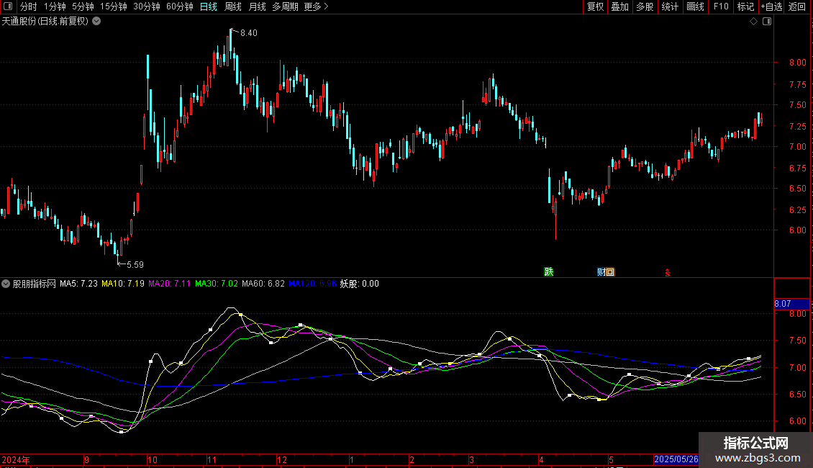Click month 11 on the time axis
Viewport: 813px width, 468px height.
coord(212,459)
